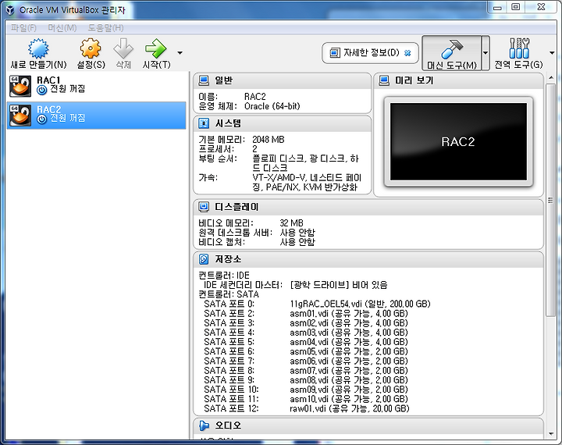This screenshot has height=445, width=562.
Task: Click the 32 MB video memory value
Action: pos(291,223)
